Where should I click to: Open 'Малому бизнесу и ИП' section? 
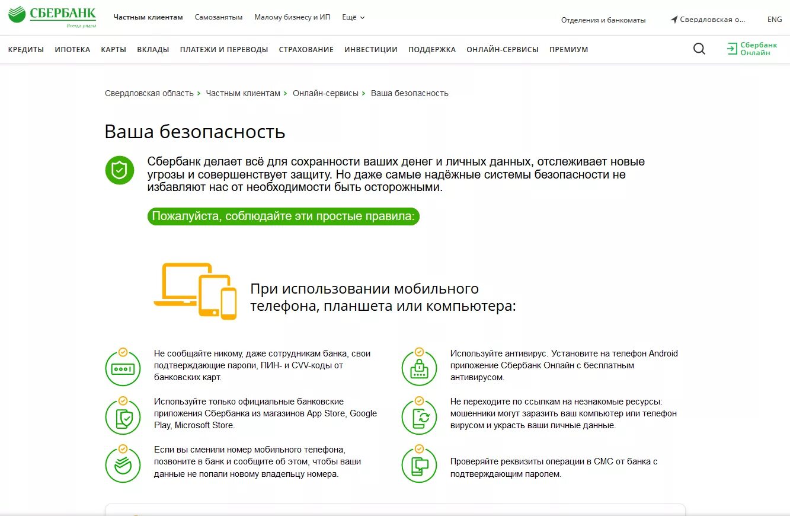[x=292, y=17]
